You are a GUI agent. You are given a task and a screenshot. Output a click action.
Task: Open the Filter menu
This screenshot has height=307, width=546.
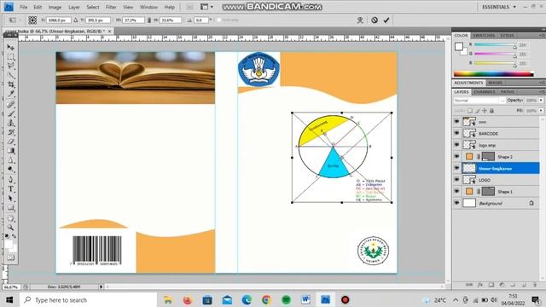111,7
